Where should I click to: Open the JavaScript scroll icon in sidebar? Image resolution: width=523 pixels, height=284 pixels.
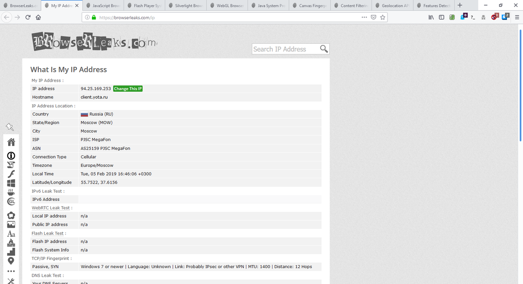[x=11, y=165]
